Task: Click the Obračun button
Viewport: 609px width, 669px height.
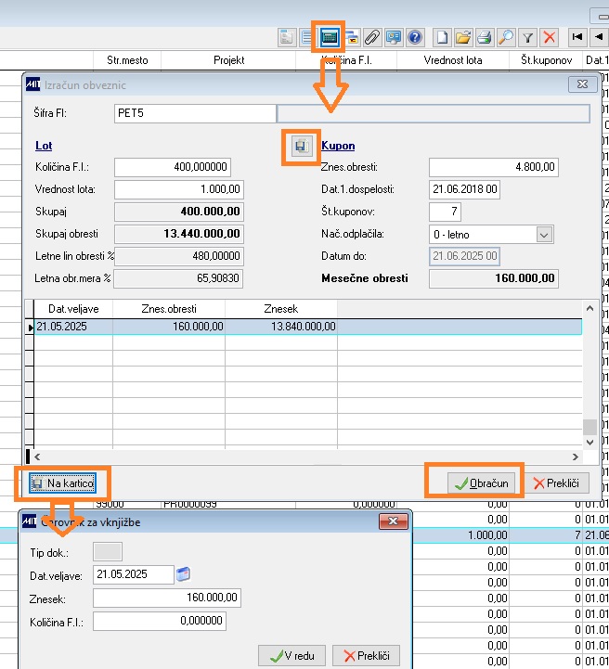Action: pos(481,483)
